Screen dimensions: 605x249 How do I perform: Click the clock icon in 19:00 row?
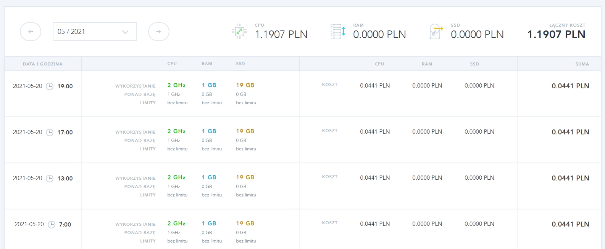point(50,86)
